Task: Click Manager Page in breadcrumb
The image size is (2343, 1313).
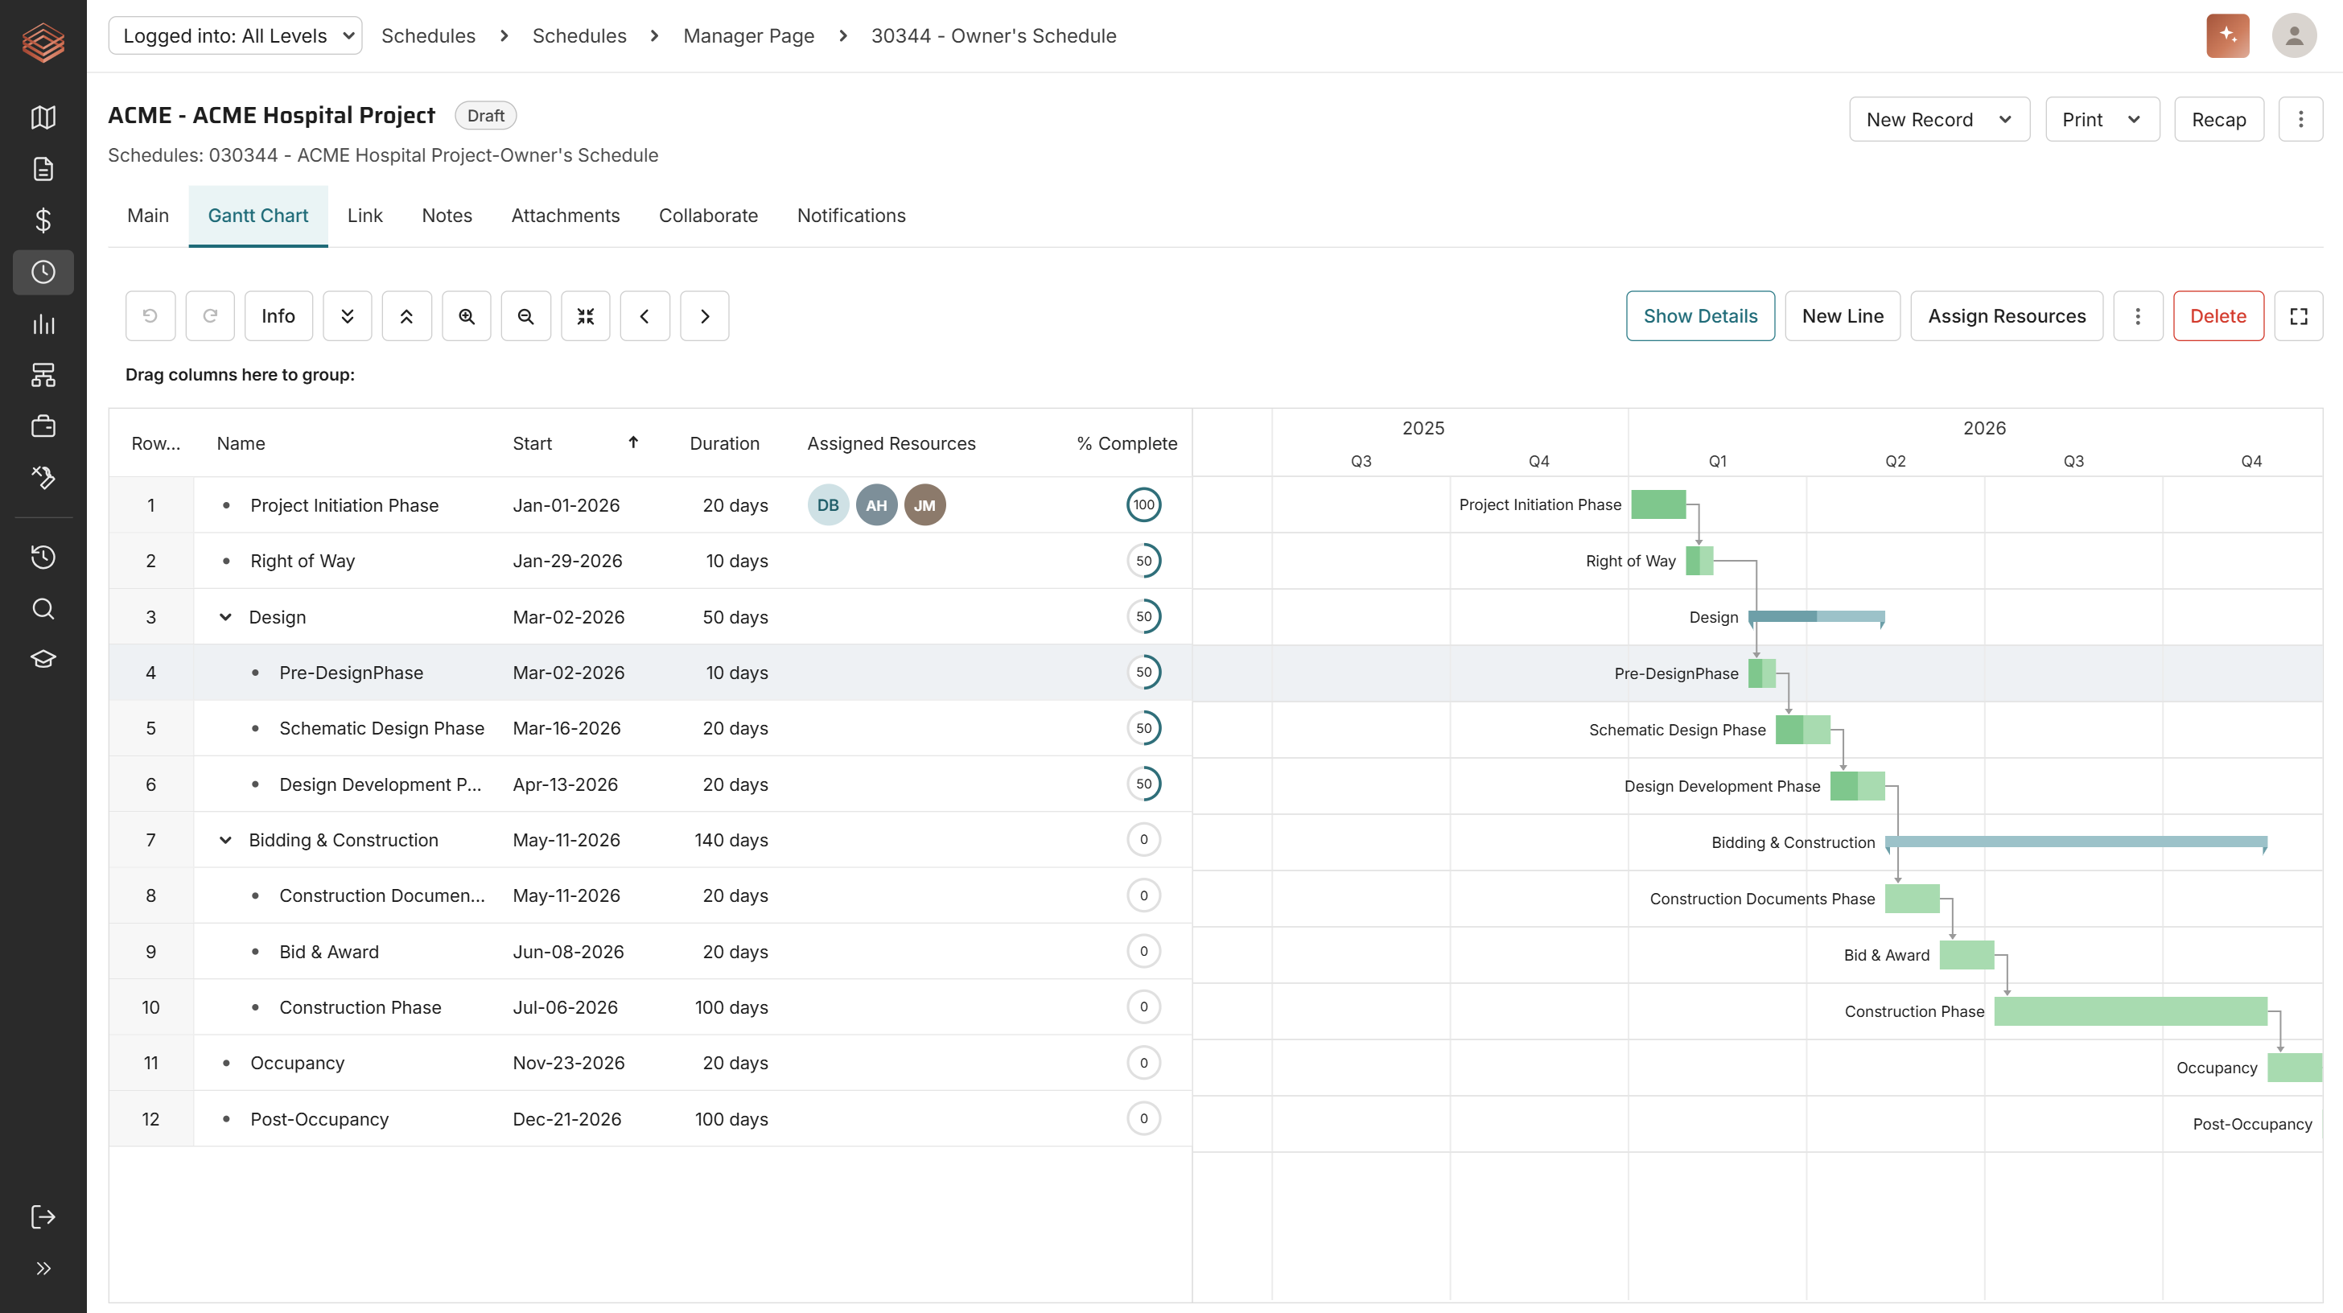Action: [748, 35]
